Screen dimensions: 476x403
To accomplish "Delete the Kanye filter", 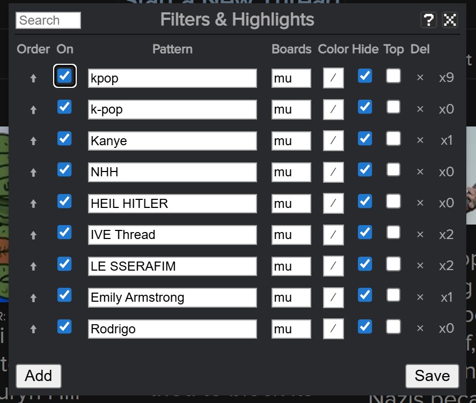I will pyautogui.click(x=420, y=140).
